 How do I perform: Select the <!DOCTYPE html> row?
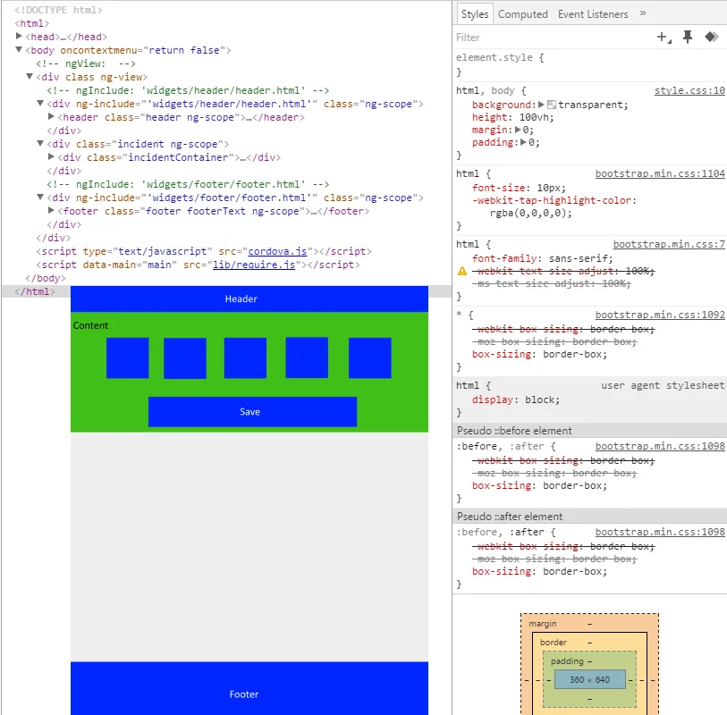(x=58, y=10)
